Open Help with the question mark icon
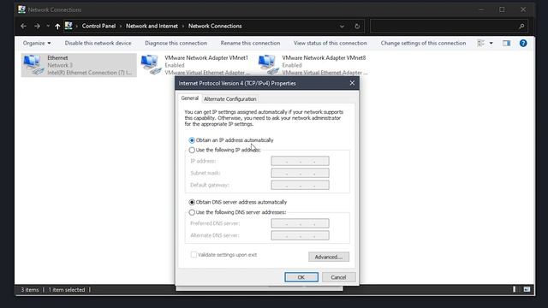The width and height of the screenshot is (548, 308). tap(523, 44)
